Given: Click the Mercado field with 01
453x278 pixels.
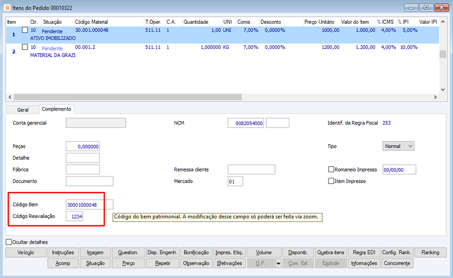Looking at the screenshot, I should [x=235, y=181].
